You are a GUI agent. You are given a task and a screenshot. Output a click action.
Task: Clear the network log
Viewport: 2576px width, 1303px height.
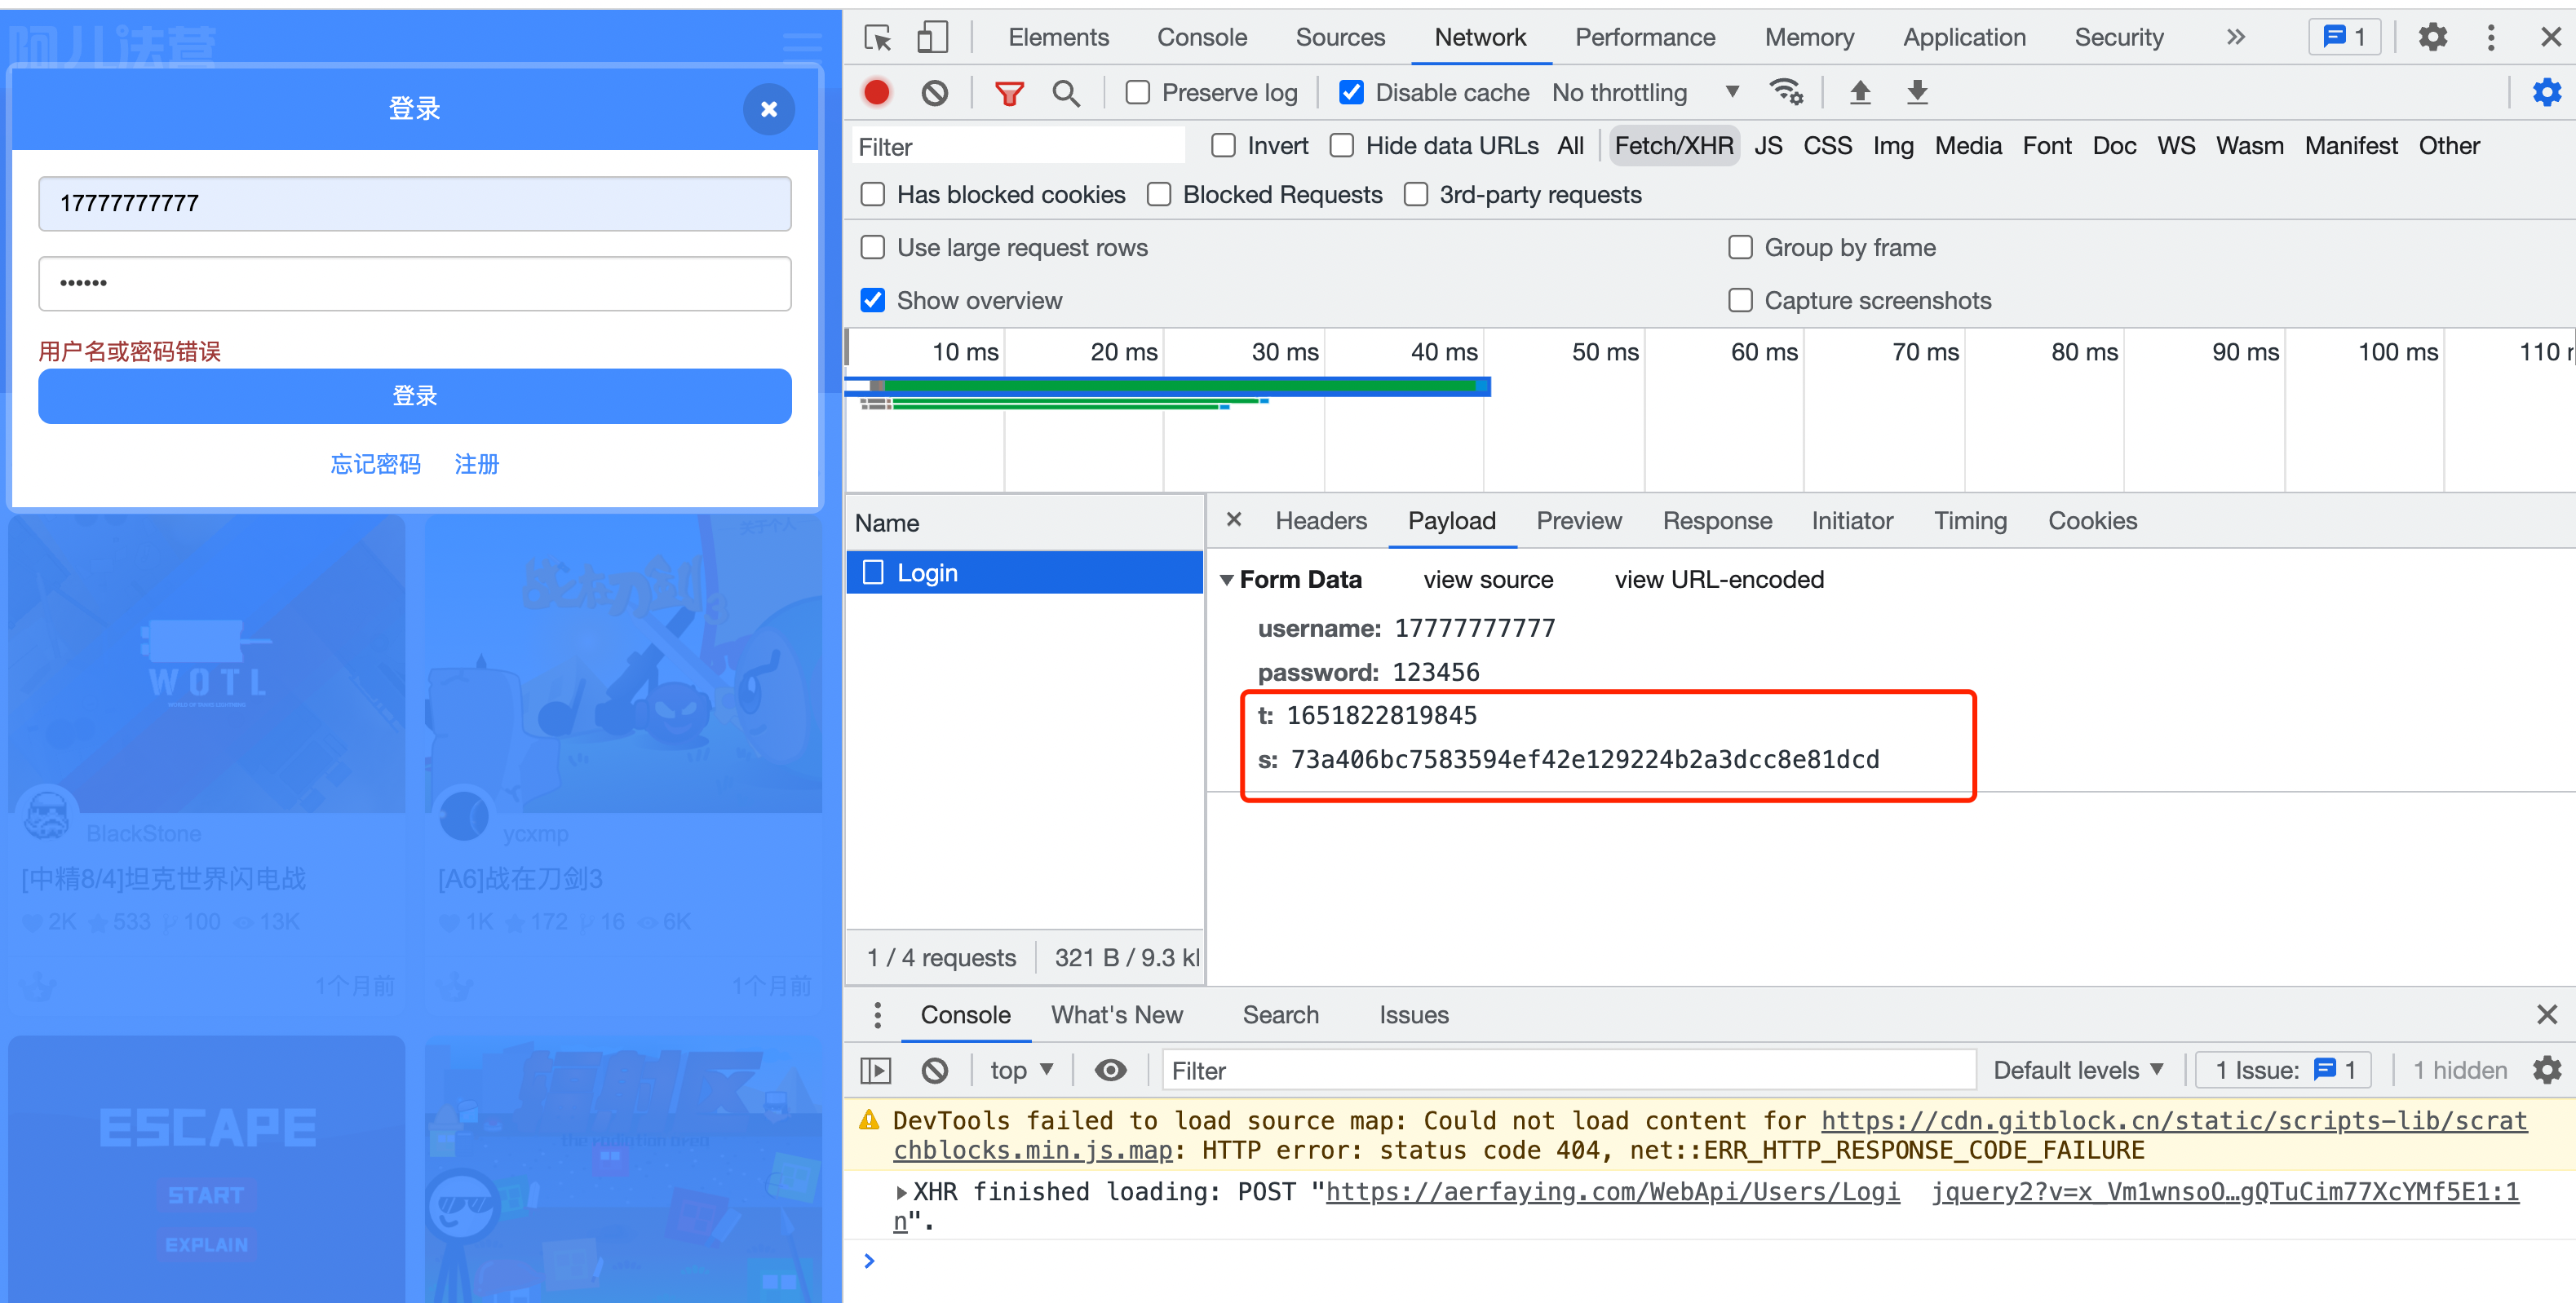(934, 93)
